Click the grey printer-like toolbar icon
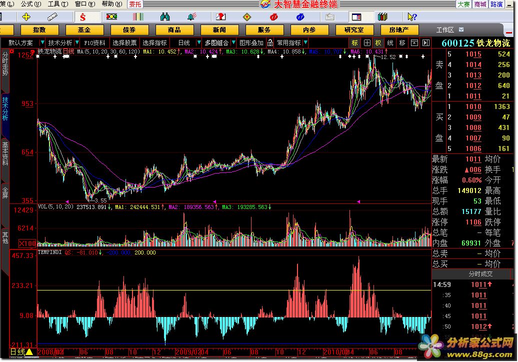The height and width of the screenshot is (362, 518). click(x=329, y=17)
